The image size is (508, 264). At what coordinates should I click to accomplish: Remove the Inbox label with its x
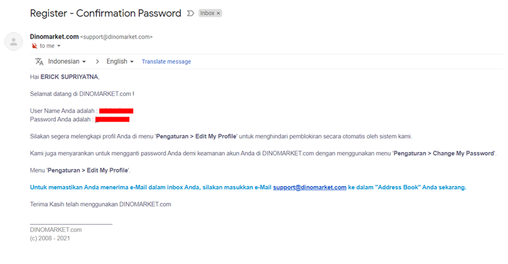coord(218,14)
